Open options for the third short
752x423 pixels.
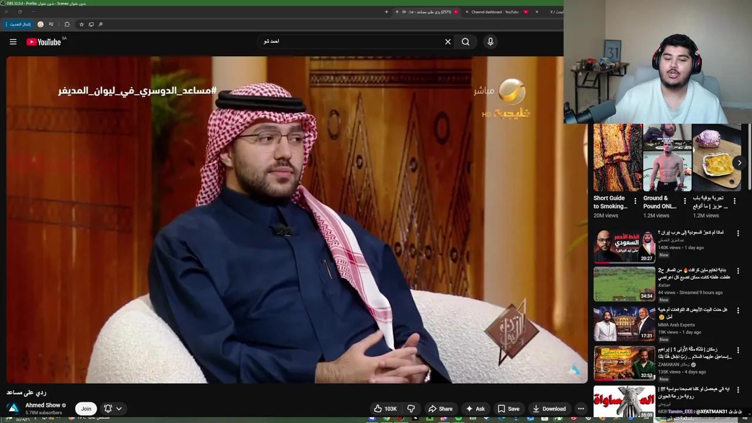(734, 202)
